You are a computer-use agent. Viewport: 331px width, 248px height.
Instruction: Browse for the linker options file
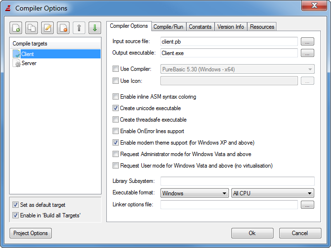(x=307, y=205)
